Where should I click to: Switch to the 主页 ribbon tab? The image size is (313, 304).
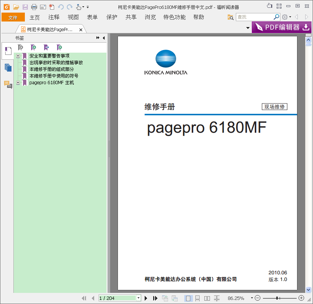[34, 17]
